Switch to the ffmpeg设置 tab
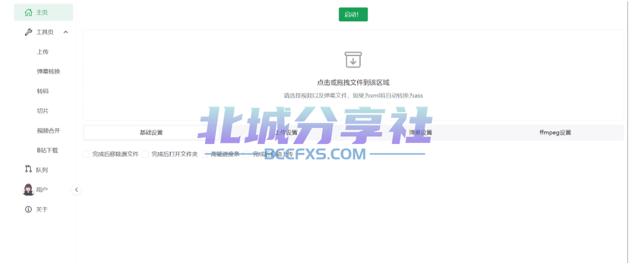The height and width of the screenshot is (263, 631). (x=555, y=133)
